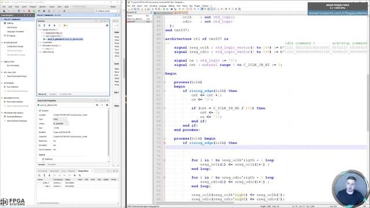This screenshot has height=208, width=370.
Task: Click Notepad++ editor horizontal scrollbar
Action: [195, 203]
